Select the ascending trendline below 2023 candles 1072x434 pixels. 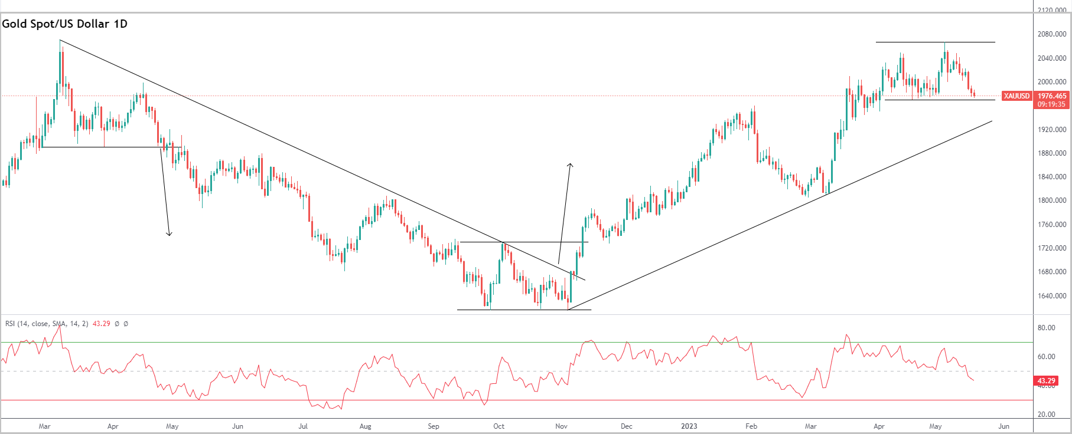click(x=780, y=215)
